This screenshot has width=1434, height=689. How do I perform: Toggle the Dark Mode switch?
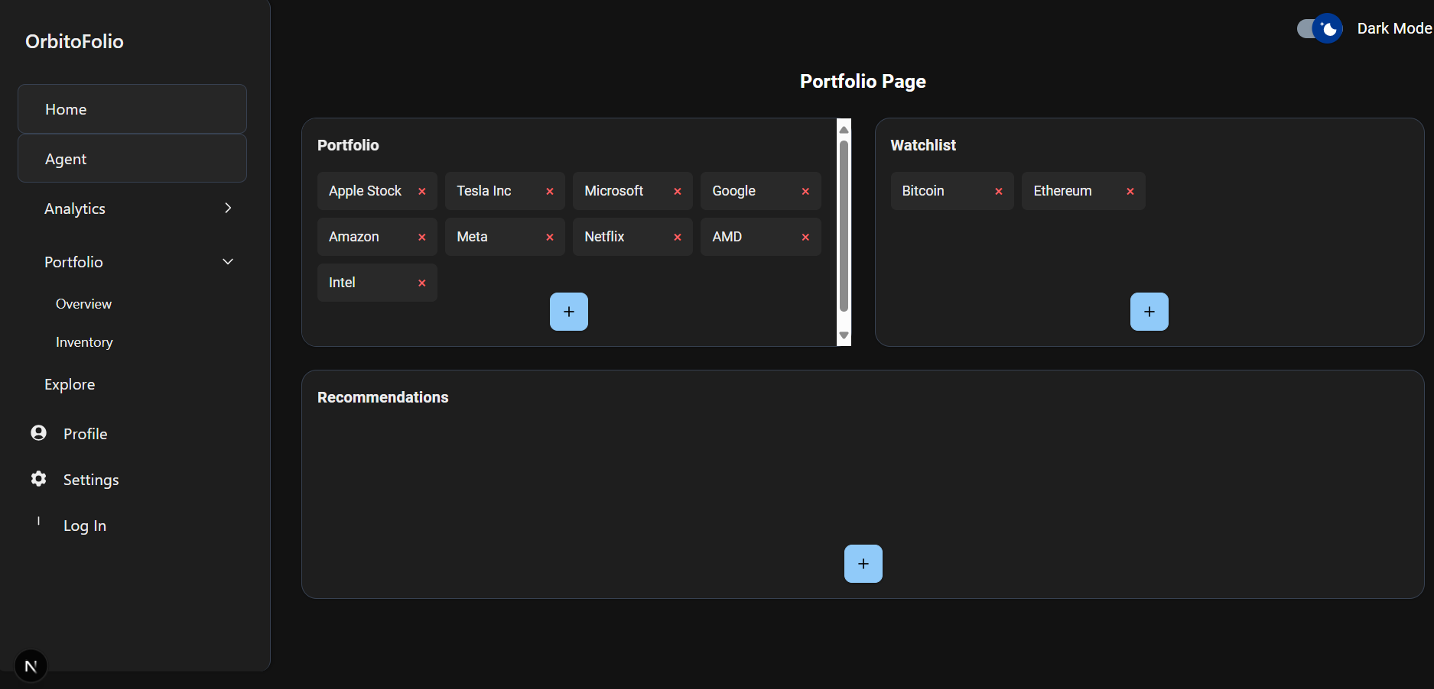(x=1320, y=28)
